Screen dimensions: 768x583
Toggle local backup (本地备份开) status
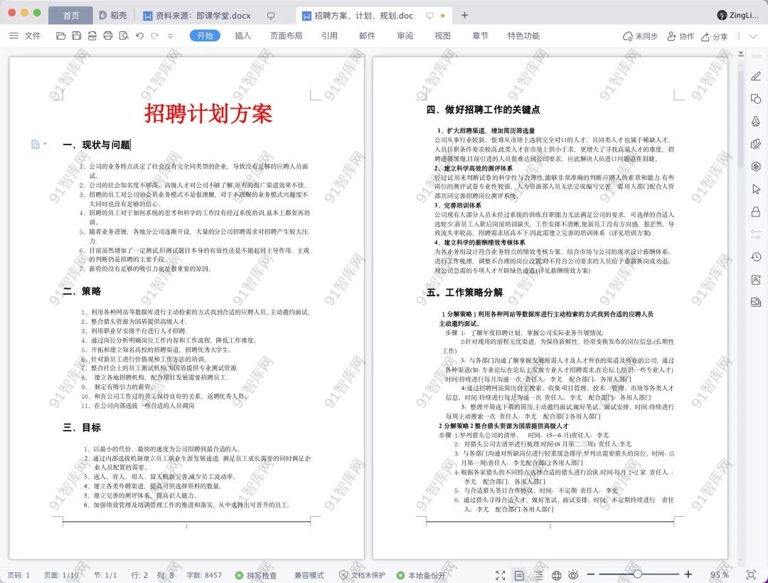[x=422, y=575]
